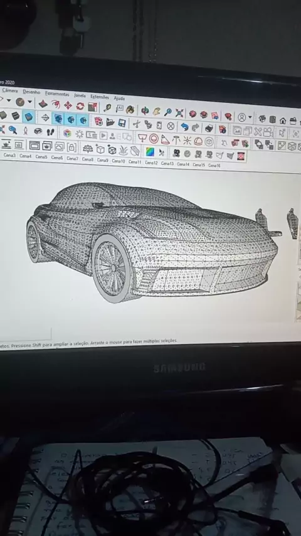Open the Câmera menu
The height and width of the screenshot is (536, 301).
[10, 90]
